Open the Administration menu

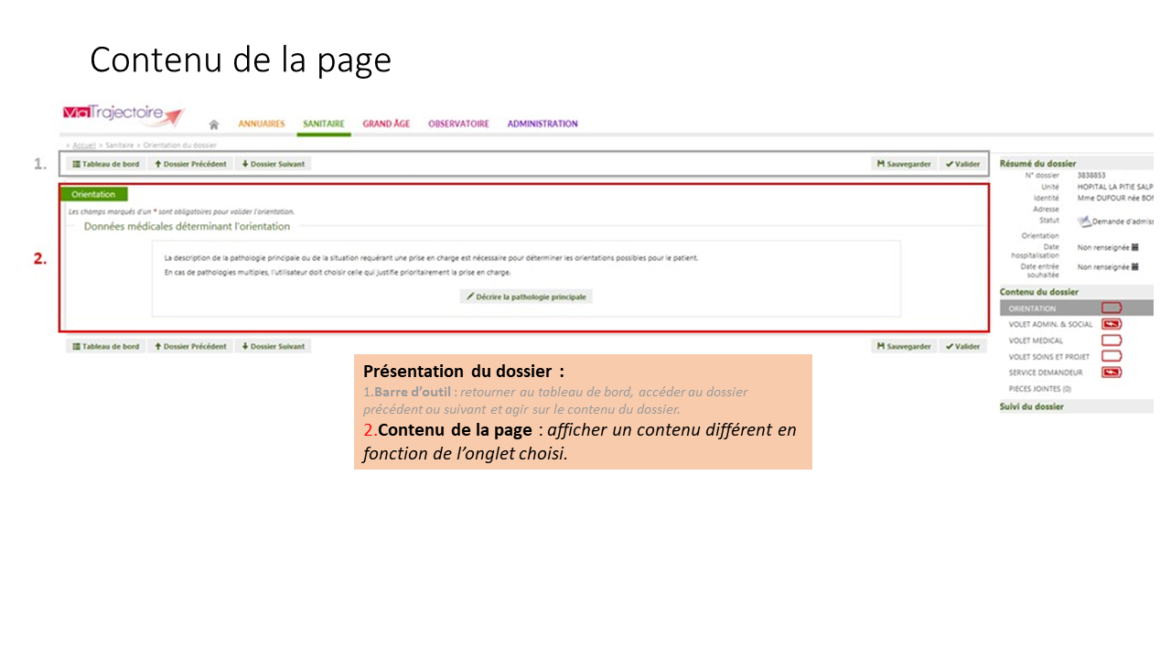pos(543,124)
